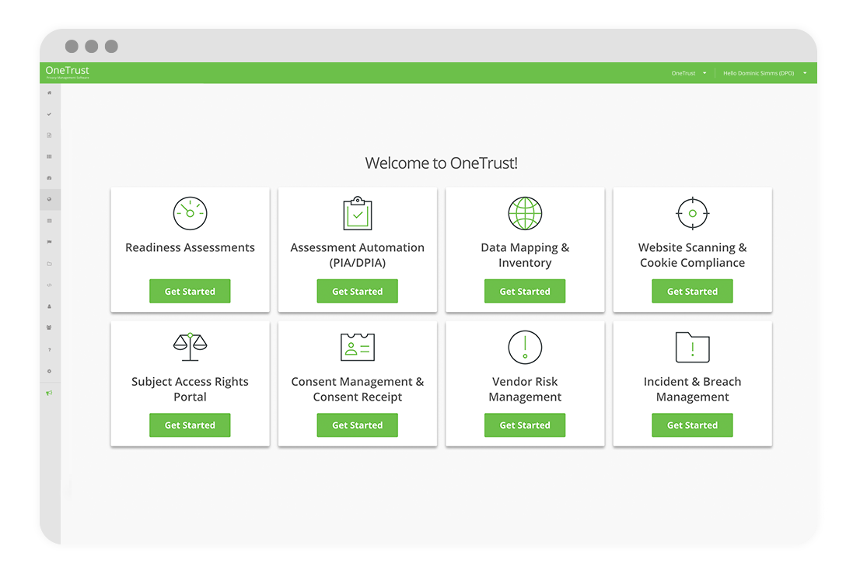Open the grid apps icon in the sidebar
This screenshot has height=574, width=860.
click(x=49, y=156)
